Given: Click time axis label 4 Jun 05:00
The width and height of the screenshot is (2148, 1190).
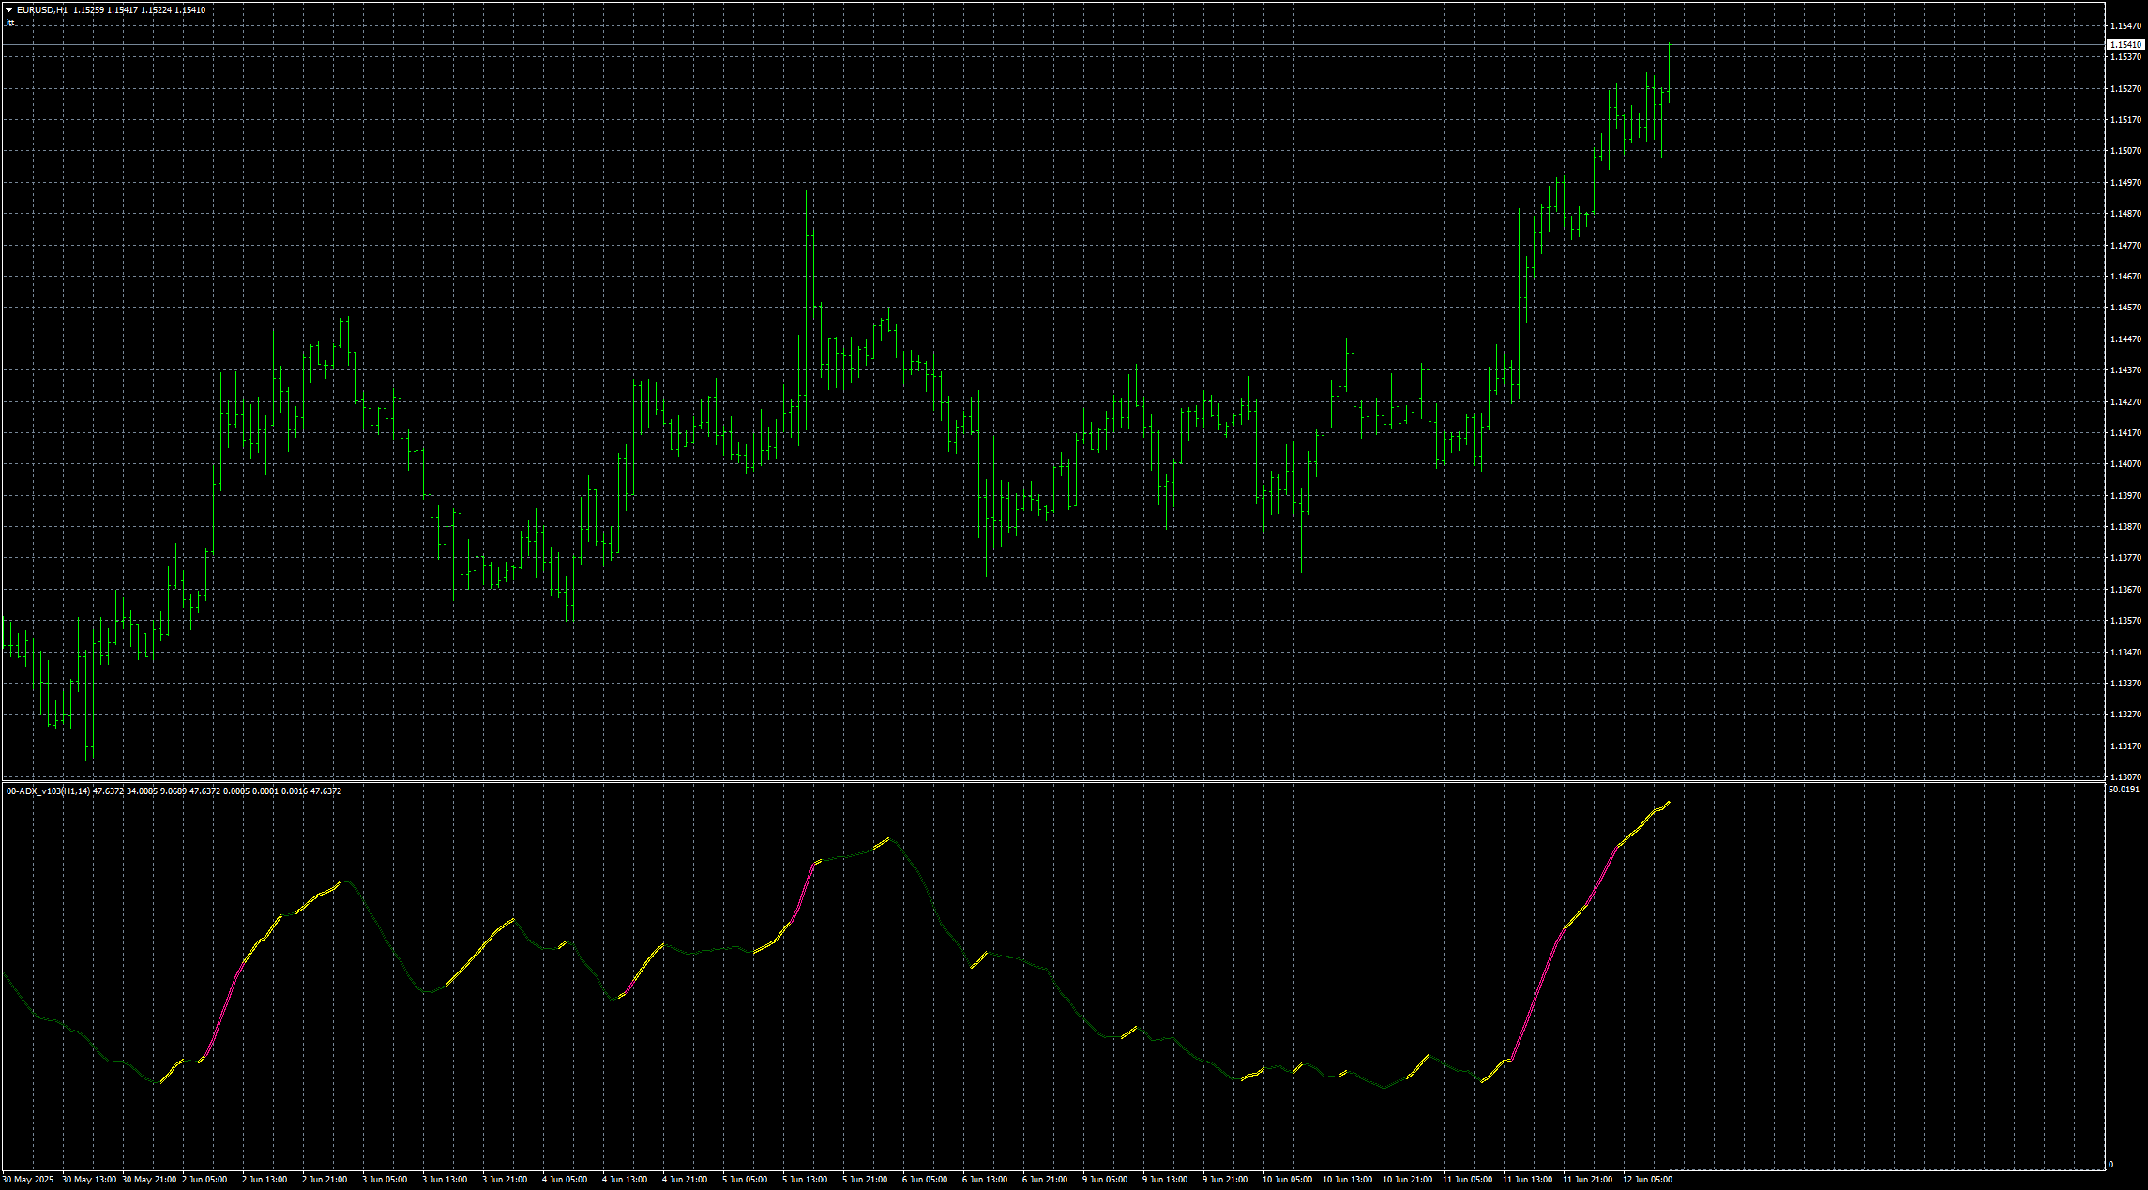Looking at the screenshot, I should (x=565, y=1180).
